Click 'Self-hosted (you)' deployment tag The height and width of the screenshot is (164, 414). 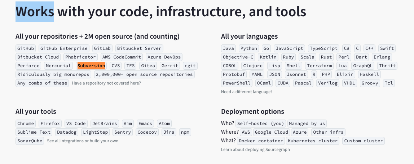point(261,124)
